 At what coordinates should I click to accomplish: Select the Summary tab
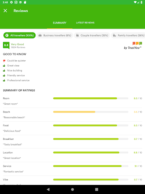click(60, 23)
